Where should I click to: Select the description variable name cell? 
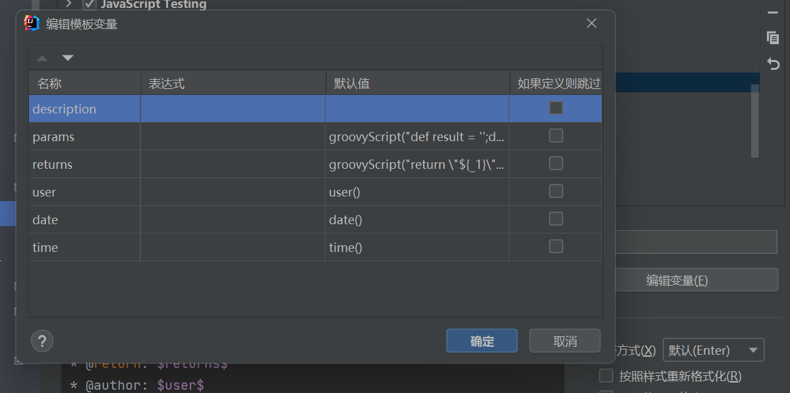(84, 109)
